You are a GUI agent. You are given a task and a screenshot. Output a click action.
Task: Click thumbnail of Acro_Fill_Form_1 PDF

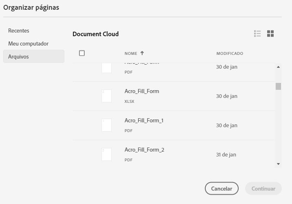pyautogui.click(x=107, y=125)
